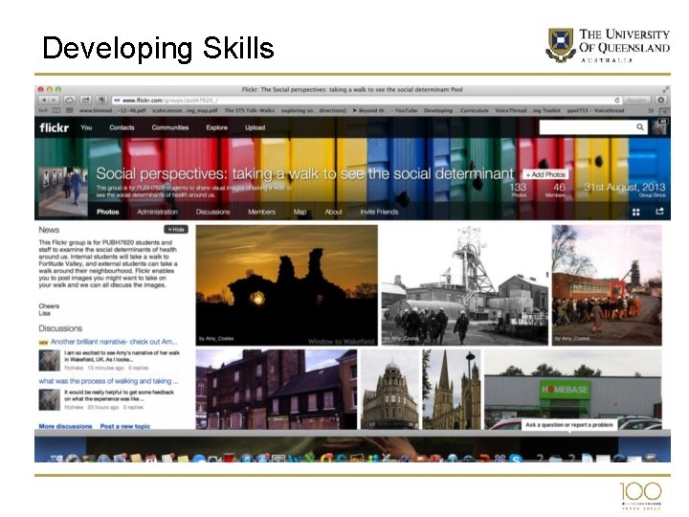Toggle the grid layout view icon

635,212
